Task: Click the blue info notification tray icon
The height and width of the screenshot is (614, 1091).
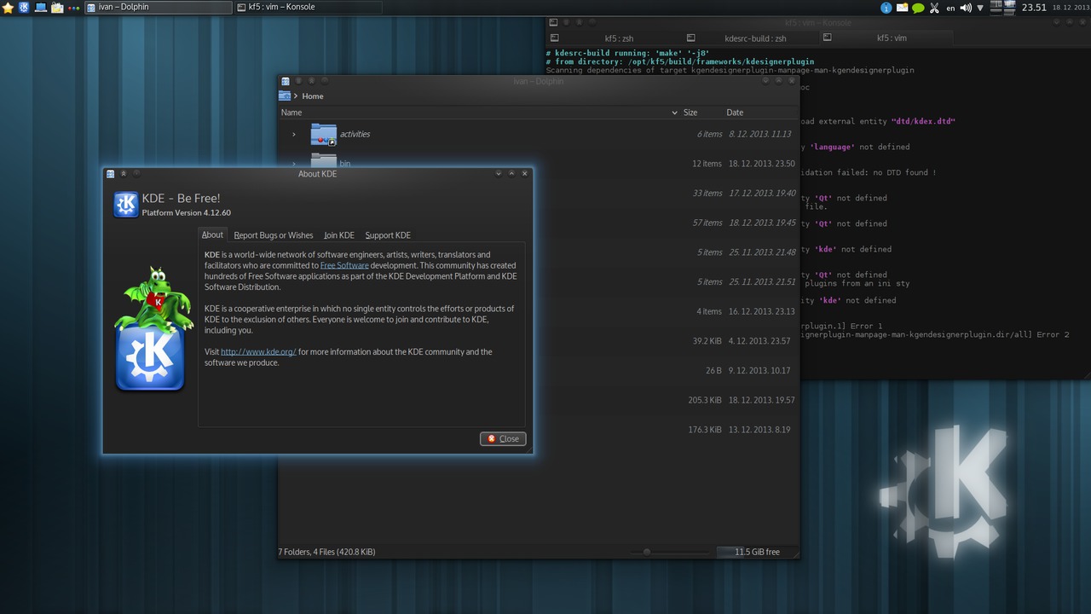Action: [886, 8]
